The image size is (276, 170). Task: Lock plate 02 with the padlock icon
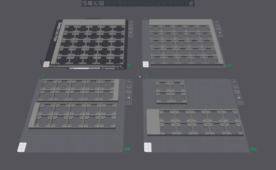point(219,32)
